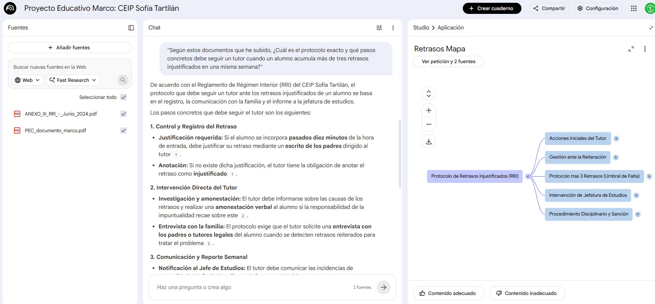The width and height of the screenshot is (655, 304).
Task: Uncheck ANEXO_III_RRI_-_Junio_2024.pdf source
Action: tap(124, 114)
